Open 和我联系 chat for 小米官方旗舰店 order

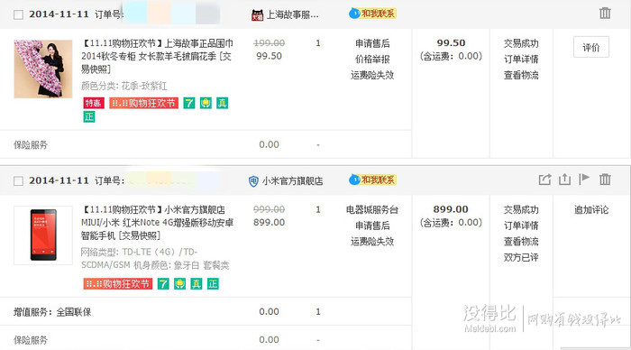[372, 180]
